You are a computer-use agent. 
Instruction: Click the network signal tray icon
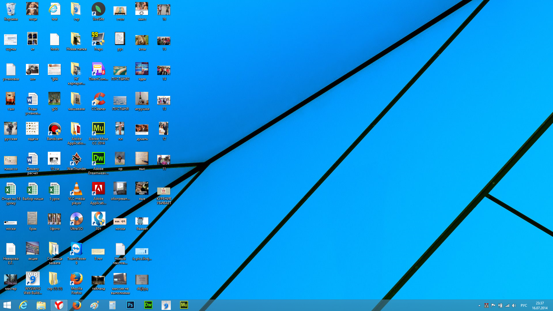[x=507, y=306]
